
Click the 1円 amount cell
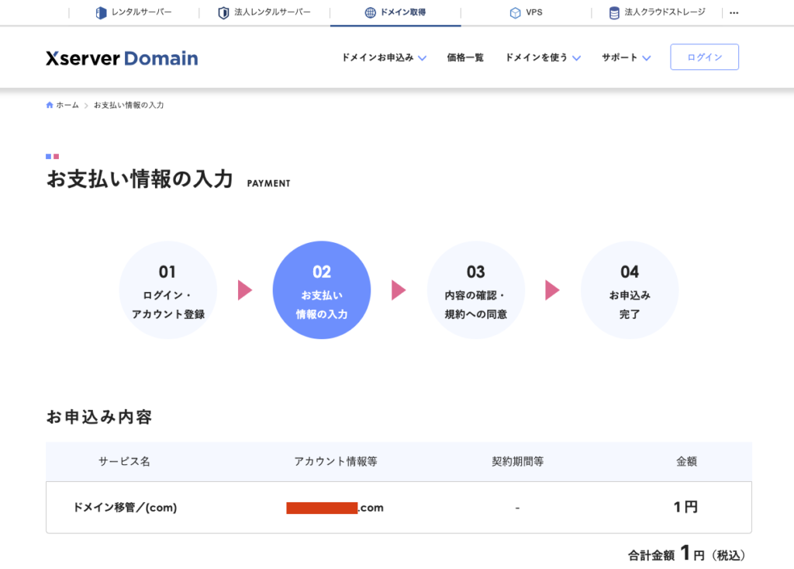pos(685,507)
